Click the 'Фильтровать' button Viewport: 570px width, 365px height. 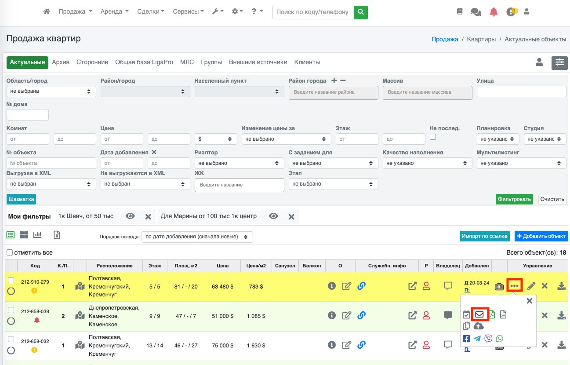pos(514,199)
